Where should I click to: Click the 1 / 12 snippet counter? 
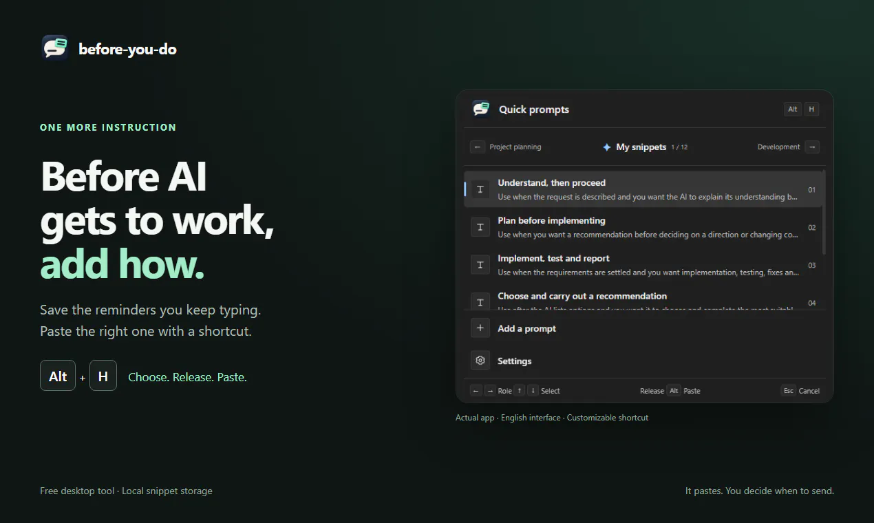[x=680, y=147]
